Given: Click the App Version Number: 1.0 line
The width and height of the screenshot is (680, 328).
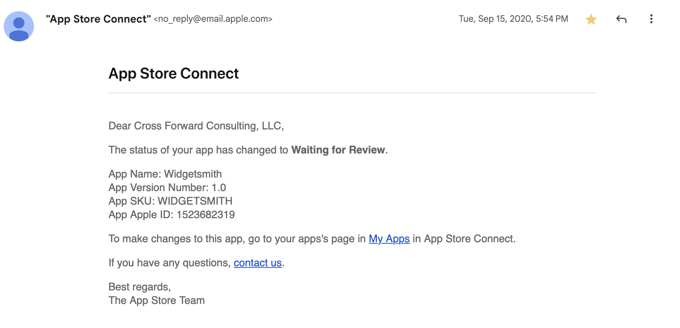Looking at the screenshot, I should (167, 188).
